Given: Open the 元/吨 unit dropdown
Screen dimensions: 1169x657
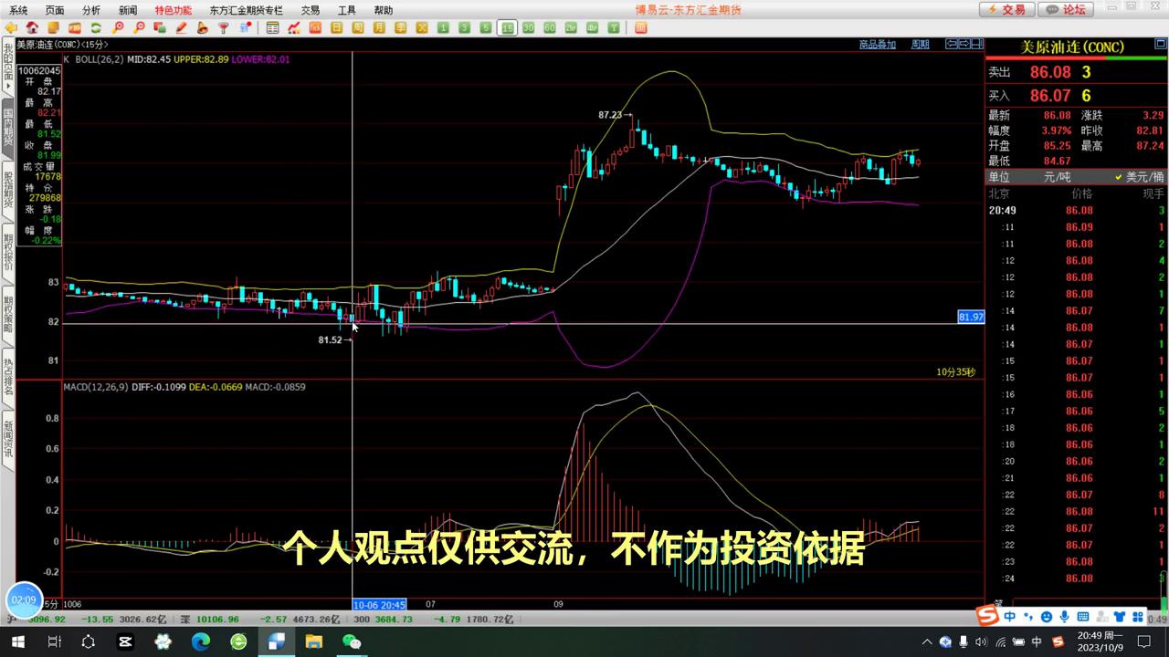Looking at the screenshot, I should [1057, 177].
